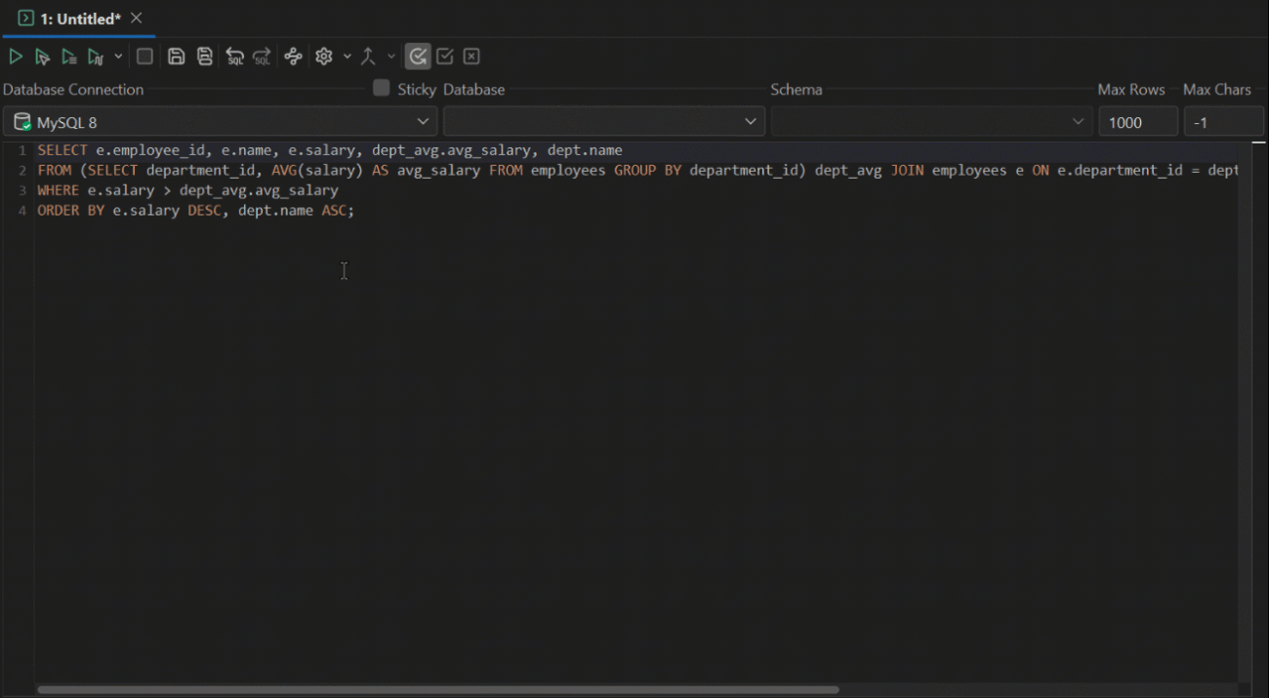The height and width of the screenshot is (698, 1269).
Task: Save the current SQL file icon
Action: [176, 56]
